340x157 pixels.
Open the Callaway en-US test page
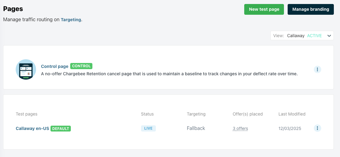(32, 128)
